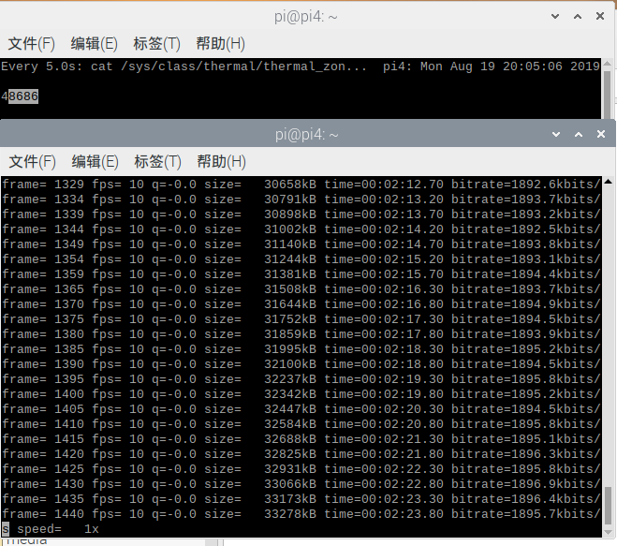Click scroll-down arrow of front terminal scrollbar
The image size is (617, 546).
608,532
